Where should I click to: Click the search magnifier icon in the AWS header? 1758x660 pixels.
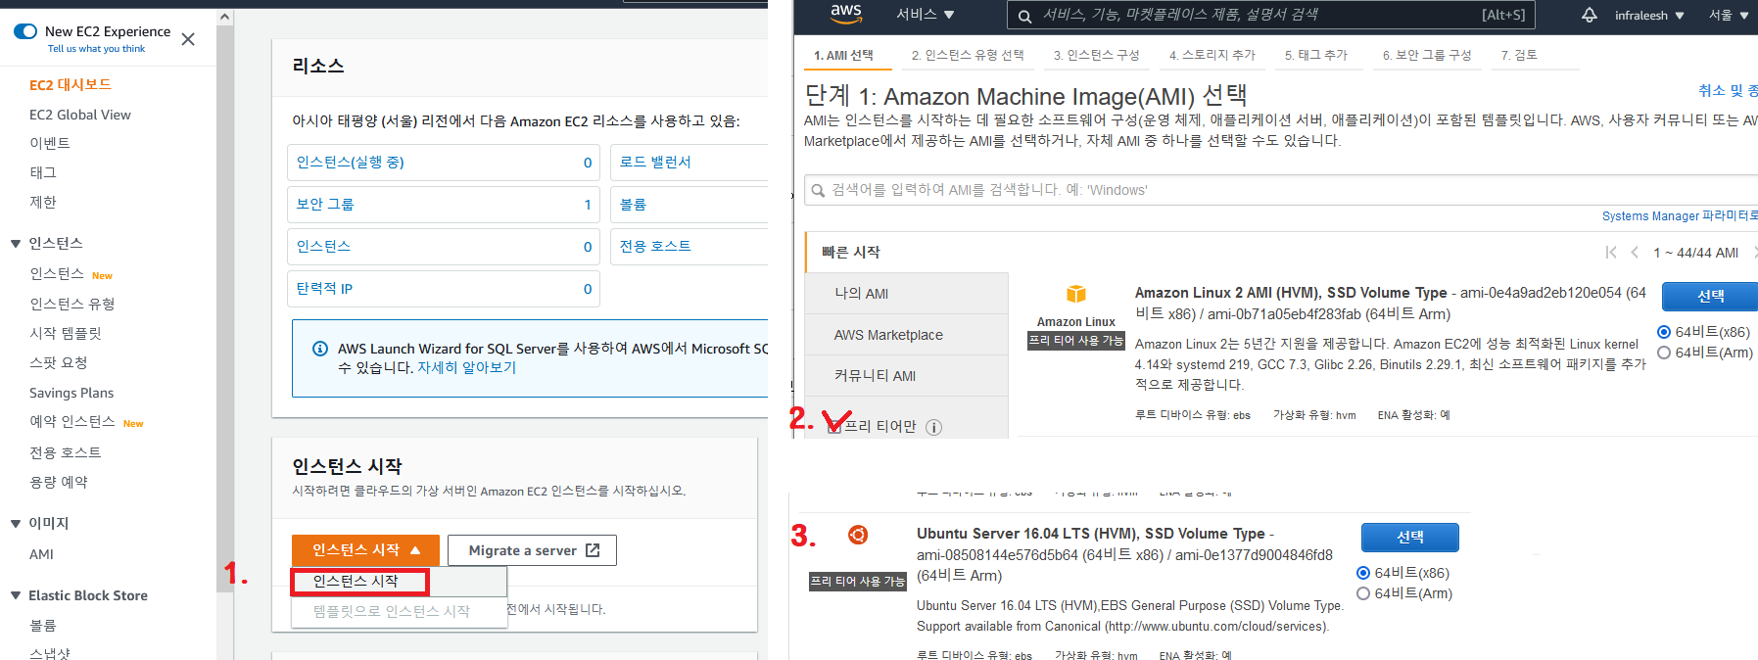1024,16
